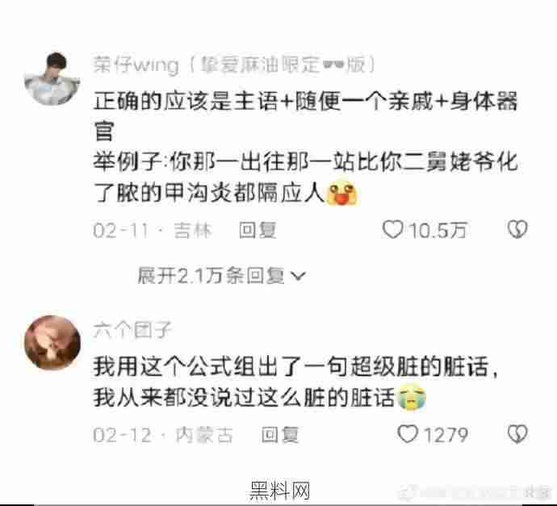Viewport: 557px width, 506px height.
Task: Open 荣仔wing's profile avatar
Action: coord(52,78)
